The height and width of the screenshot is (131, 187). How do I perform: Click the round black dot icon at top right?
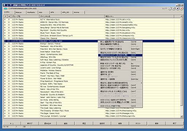(x=178, y=8)
